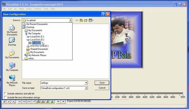This screenshot has height=109, width=189.
Task: Open the VirtualDub Tools menu
Action: 46,9
